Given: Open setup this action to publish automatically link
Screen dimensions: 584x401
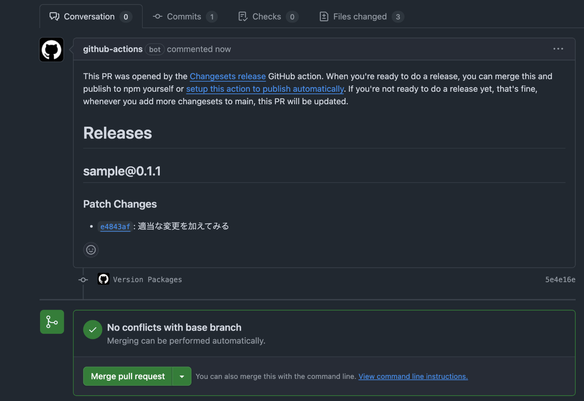Looking at the screenshot, I should [x=265, y=89].
